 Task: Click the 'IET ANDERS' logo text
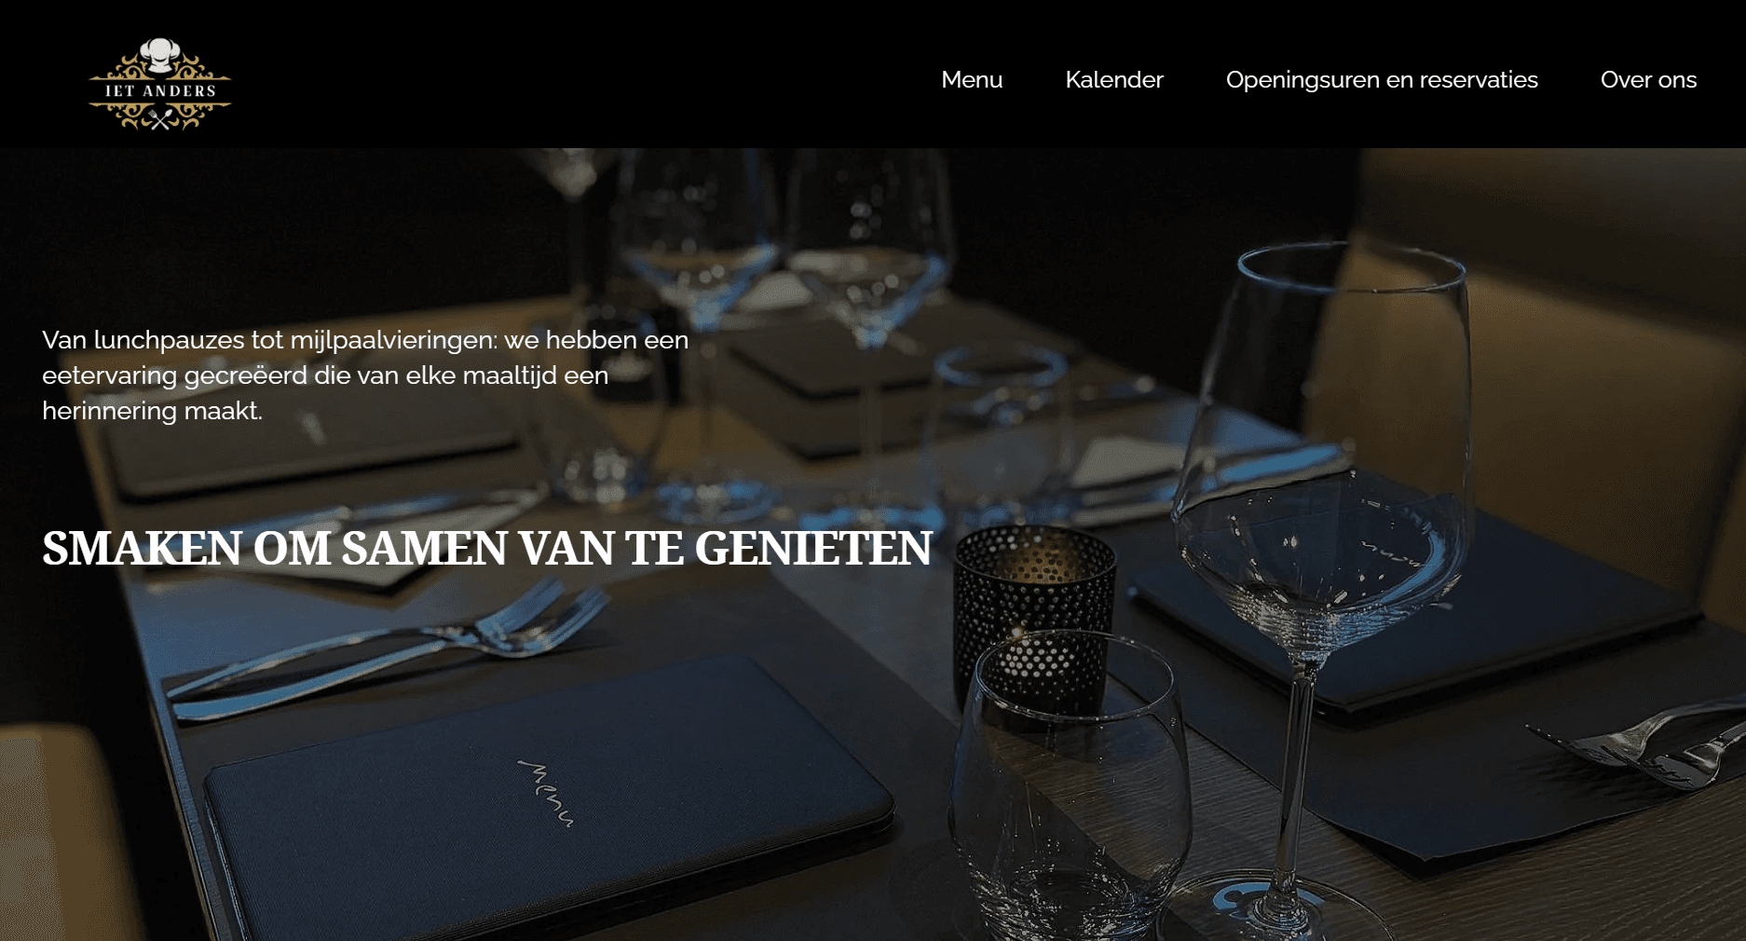pyautogui.click(x=160, y=90)
